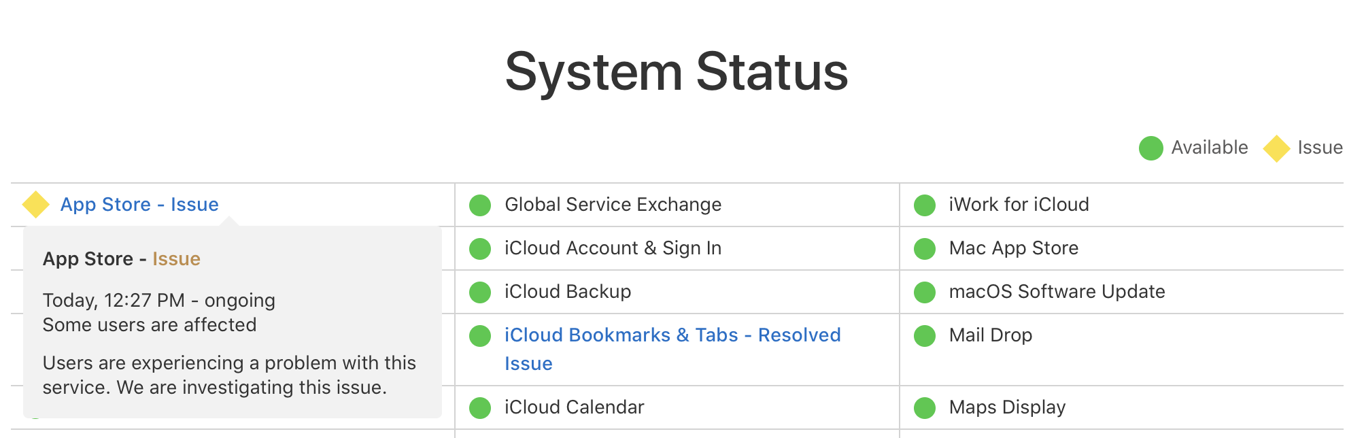Open the App Store - Issue link
The width and height of the screenshot is (1364, 438).
139,205
